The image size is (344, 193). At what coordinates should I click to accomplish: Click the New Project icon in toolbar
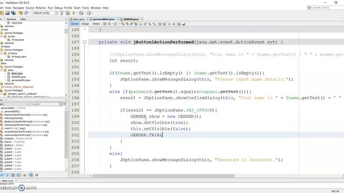click(x=2, y=13)
